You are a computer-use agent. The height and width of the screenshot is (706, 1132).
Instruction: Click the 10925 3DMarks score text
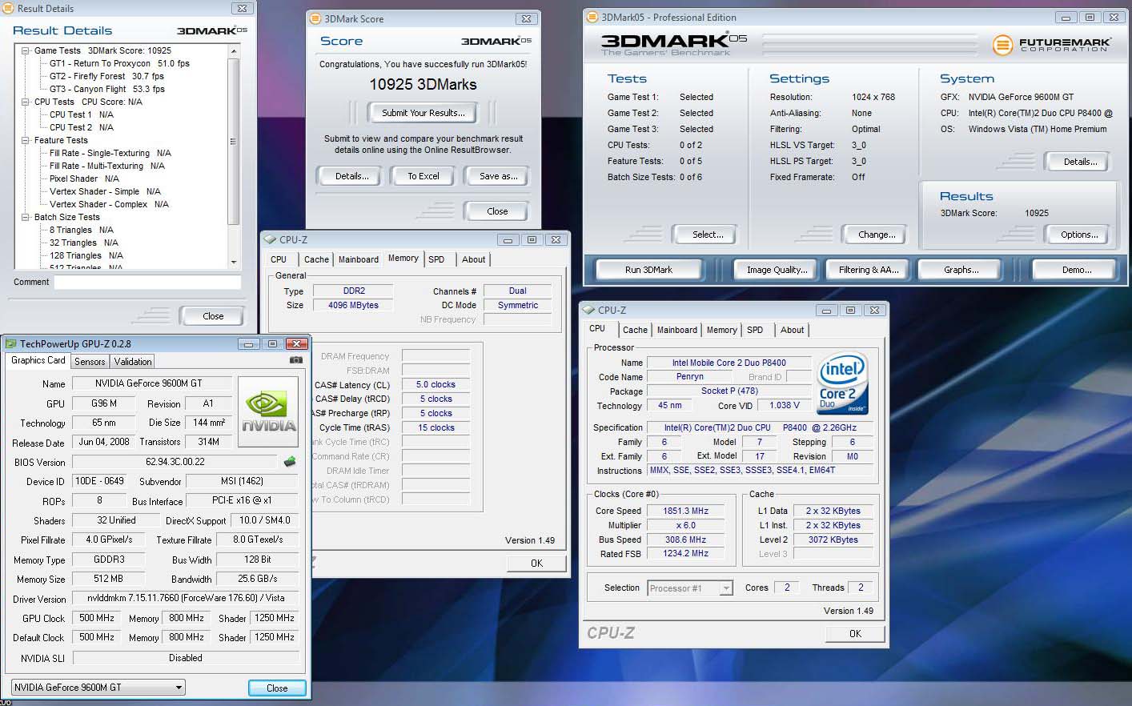(423, 85)
